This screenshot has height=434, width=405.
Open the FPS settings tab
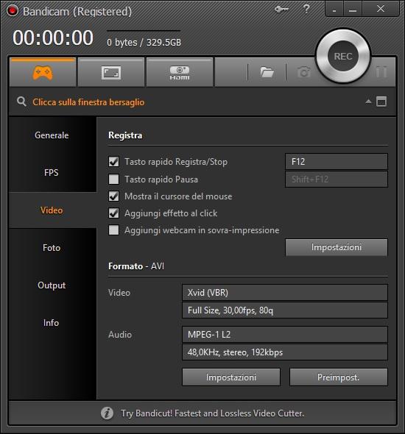click(x=52, y=173)
